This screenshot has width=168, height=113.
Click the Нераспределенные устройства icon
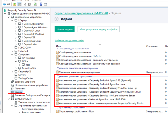click(x=12, y=85)
